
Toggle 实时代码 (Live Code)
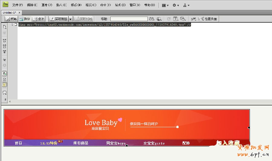(x=84, y=19)
